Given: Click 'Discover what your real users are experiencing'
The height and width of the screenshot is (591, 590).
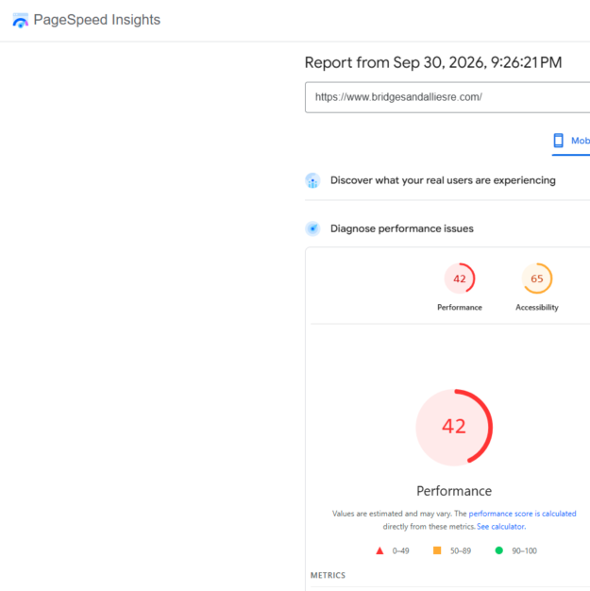Looking at the screenshot, I should coord(443,180).
